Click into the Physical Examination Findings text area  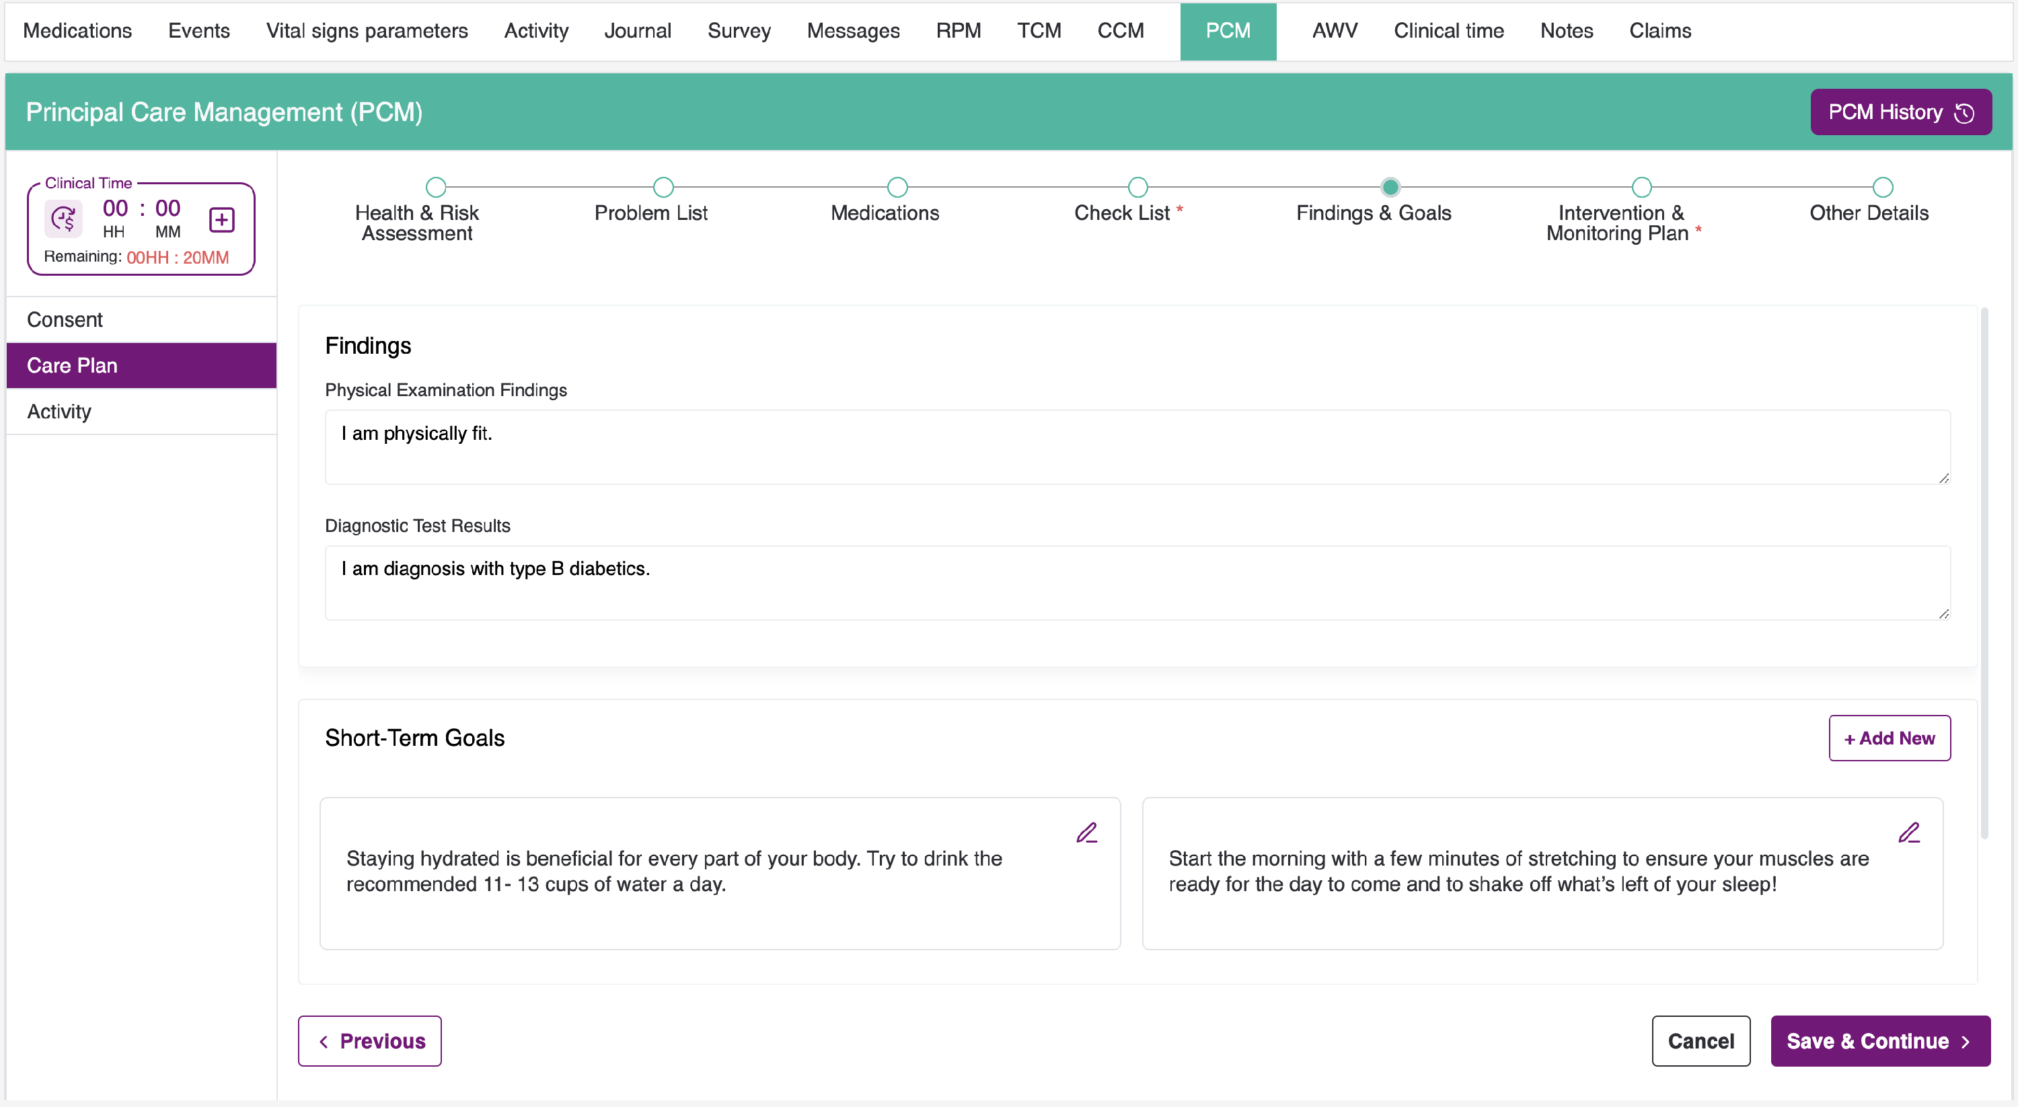pyautogui.click(x=1137, y=447)
